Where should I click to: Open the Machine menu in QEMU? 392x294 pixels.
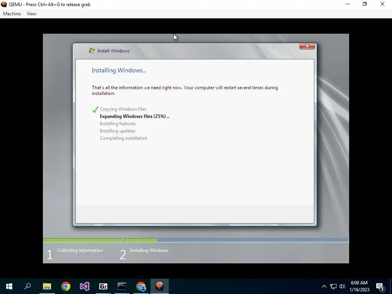[x=12, y=14]
